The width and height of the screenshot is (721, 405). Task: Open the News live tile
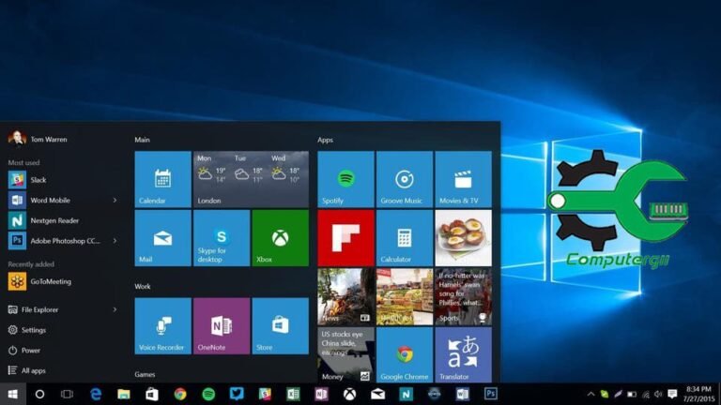[x=345, y=296]
